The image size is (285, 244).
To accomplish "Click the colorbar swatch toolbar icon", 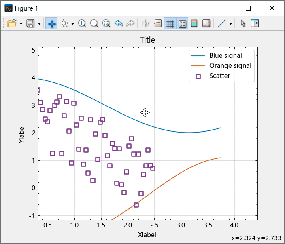I will click(x=194, y=23).
